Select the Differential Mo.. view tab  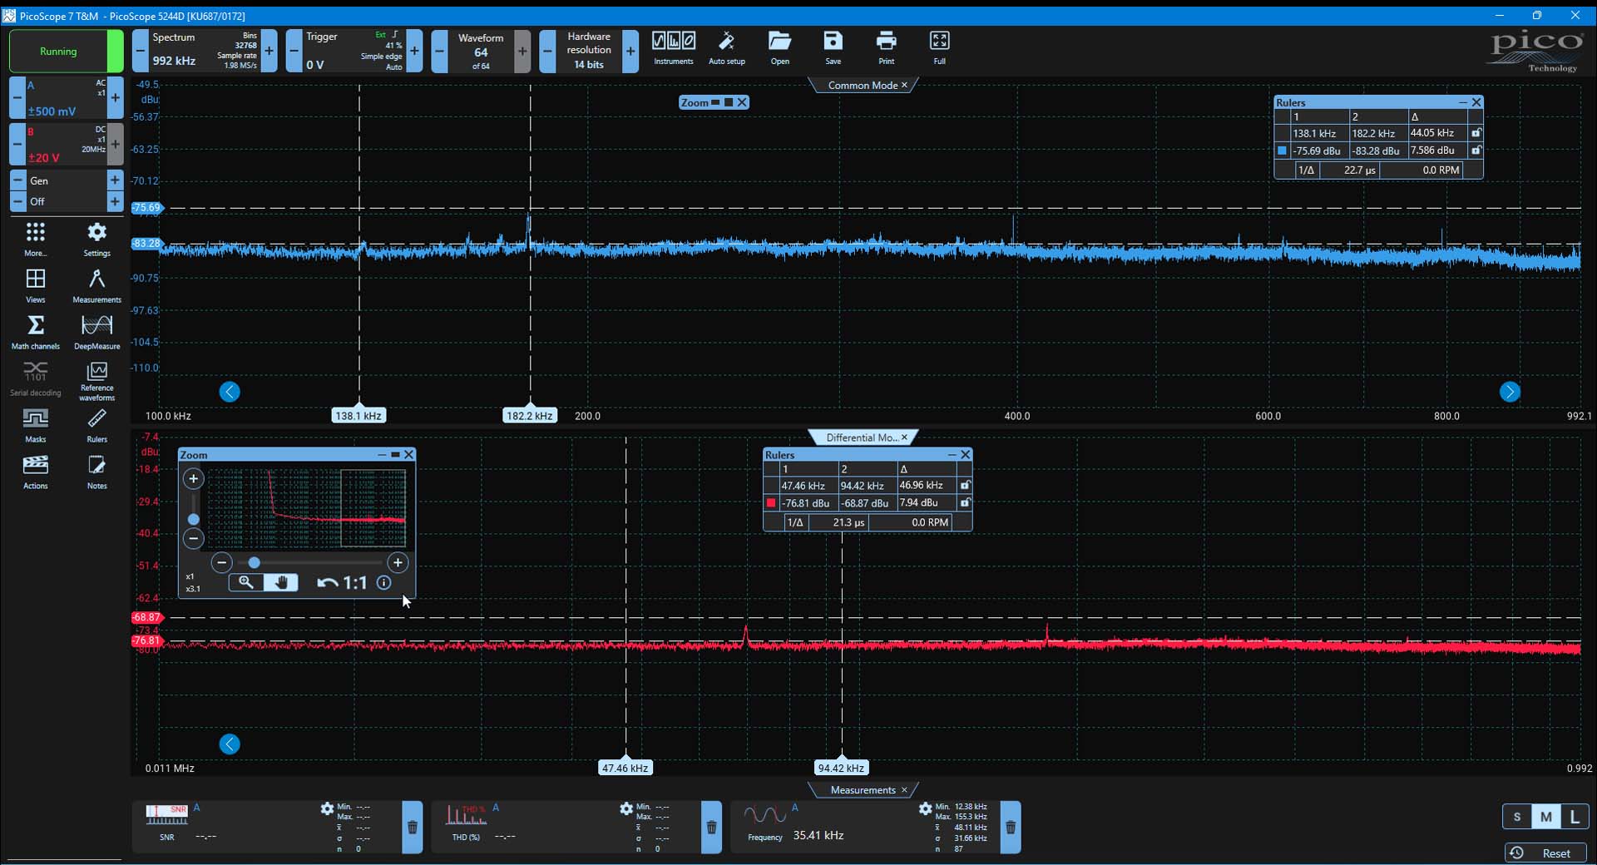862,437
